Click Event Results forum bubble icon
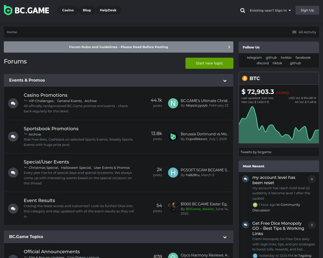Image resolution: width=323 pixels, height=258 pixels. point(13,209)
